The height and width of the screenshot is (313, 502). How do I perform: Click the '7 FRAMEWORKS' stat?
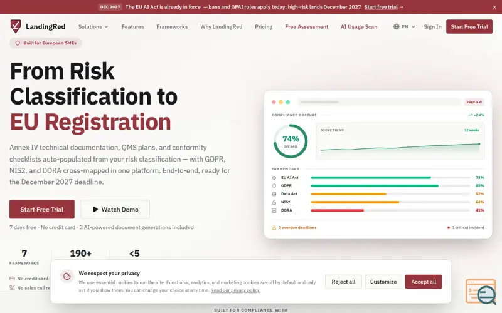point(24,257)
